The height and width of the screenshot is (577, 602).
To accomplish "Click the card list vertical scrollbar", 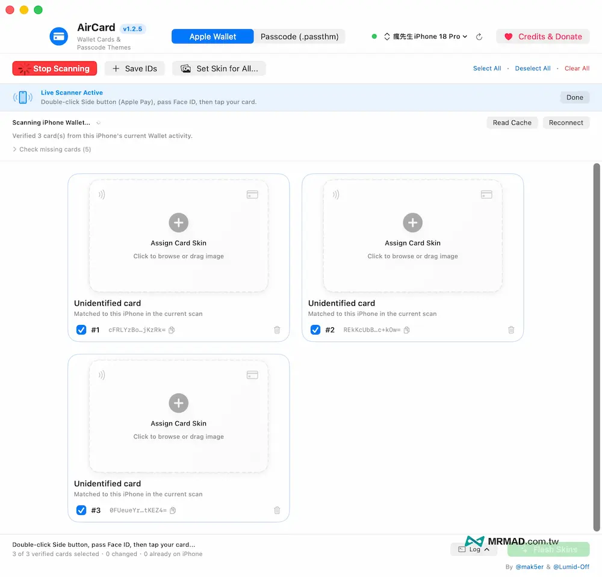I will pos(596,347).
